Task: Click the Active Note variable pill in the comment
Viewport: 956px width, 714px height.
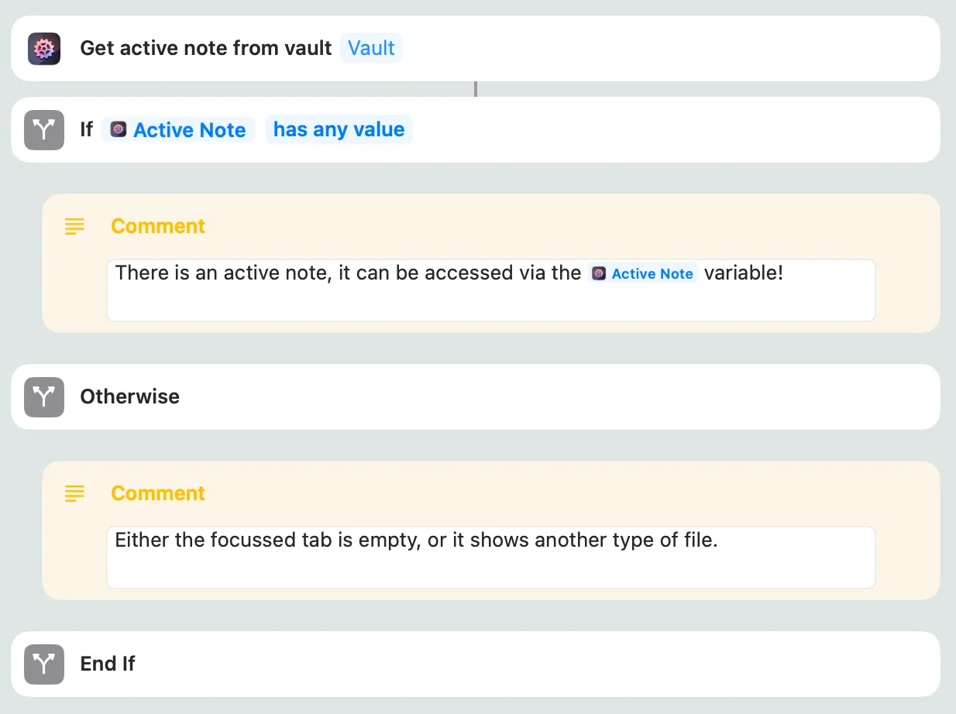Action: tap(643, 273)
